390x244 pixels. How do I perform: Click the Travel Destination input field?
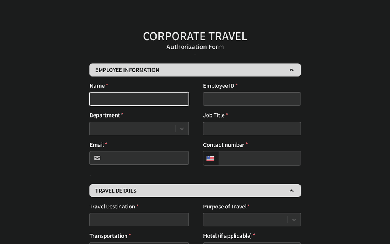tap(139, 220)
